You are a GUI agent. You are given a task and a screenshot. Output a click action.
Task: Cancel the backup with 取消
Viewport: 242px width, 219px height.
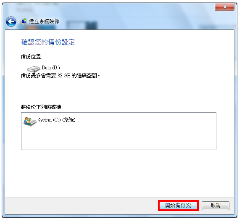tap(216, 206)
